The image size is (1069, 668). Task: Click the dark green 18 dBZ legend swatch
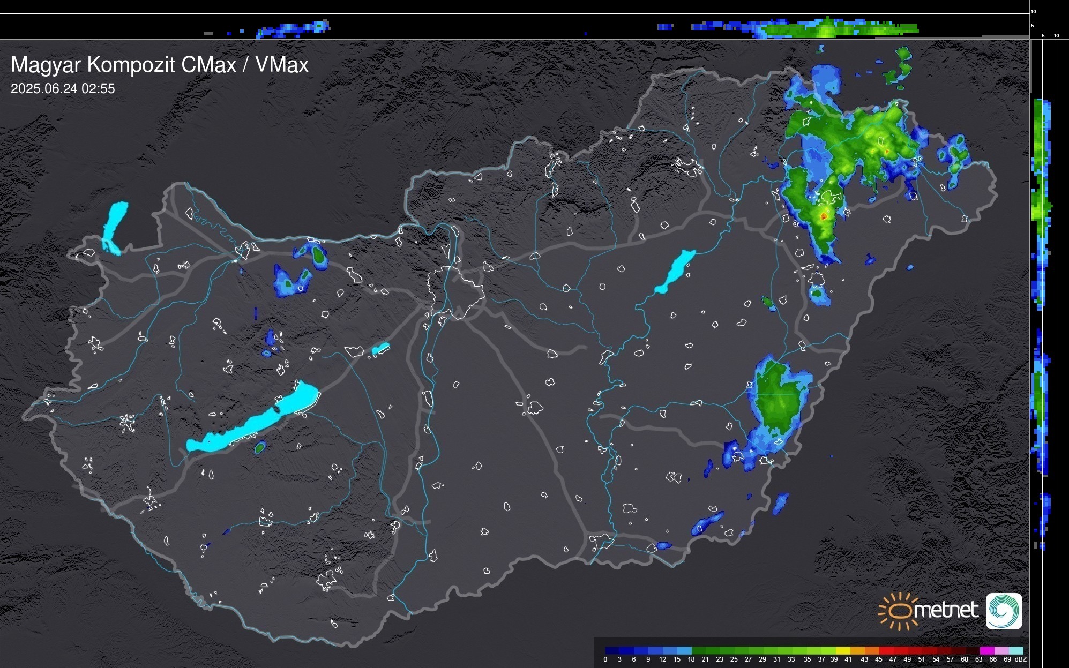point(698,650)
